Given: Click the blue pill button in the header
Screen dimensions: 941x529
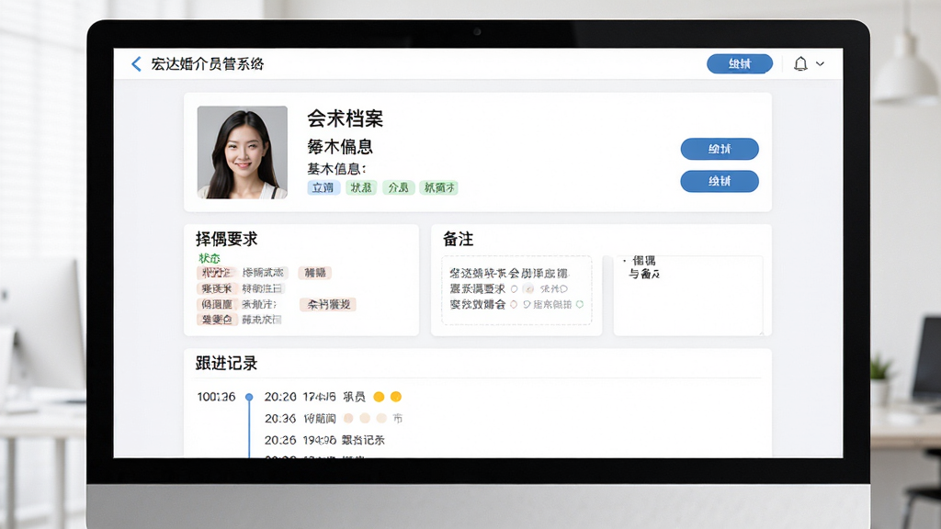Looking at the screenshot, I should pyautogui.click(x=740, y=63).
